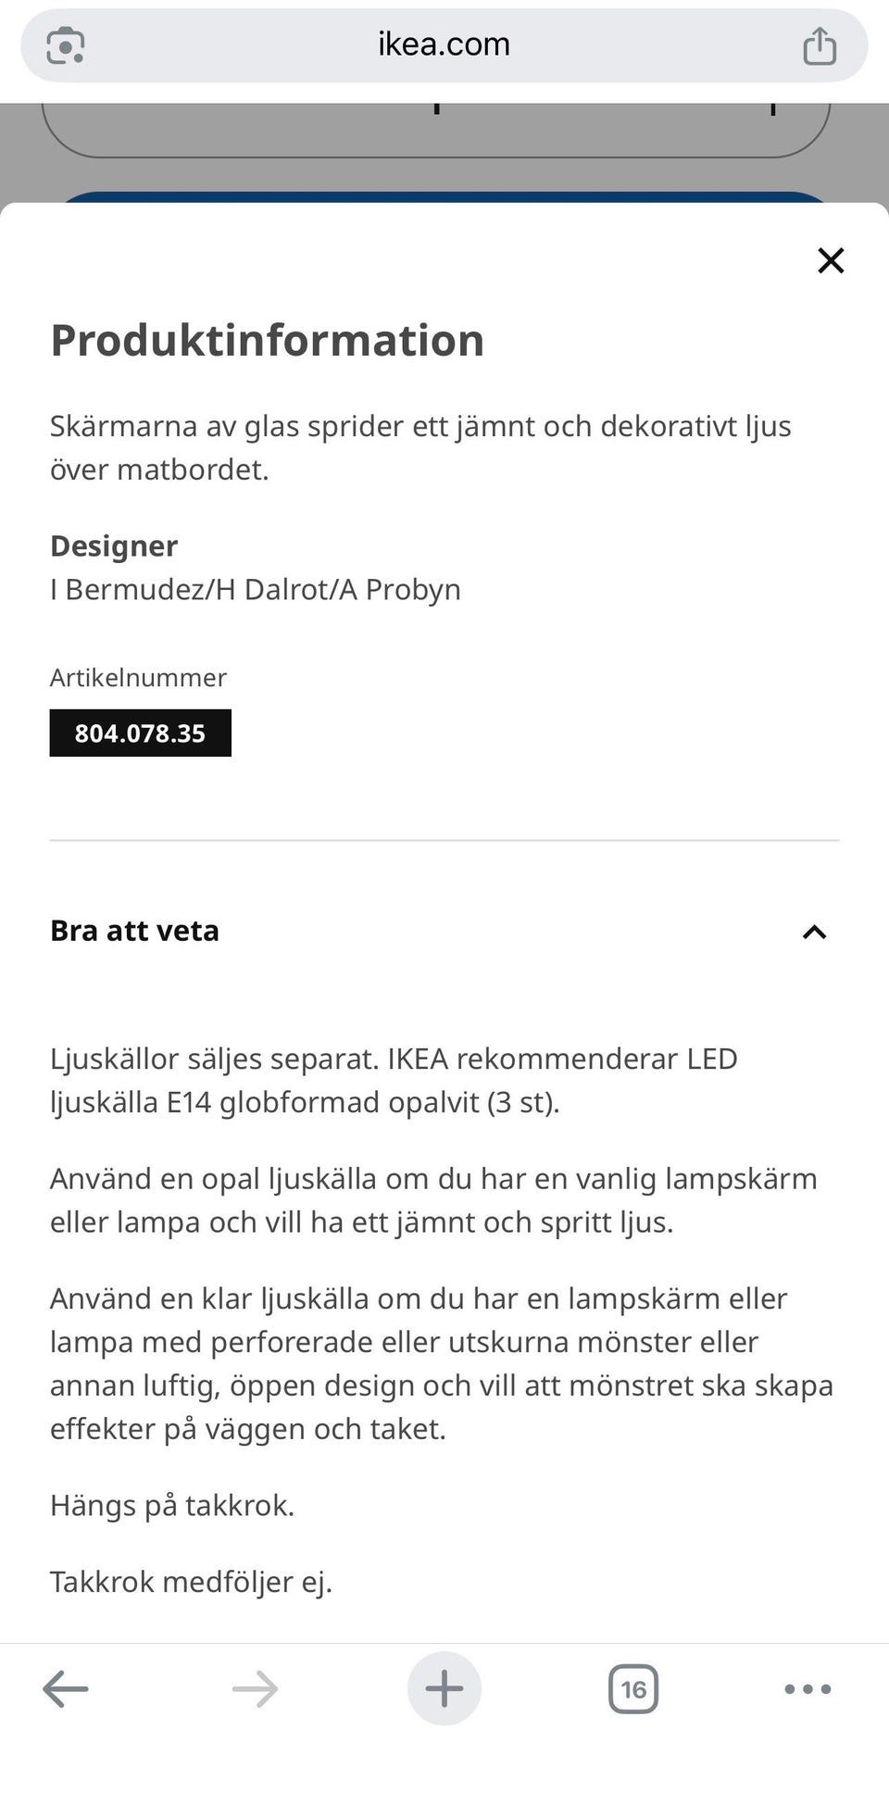The image size is (889, 1805).
Task: Select the article number 804.078.35 badge
Action: (x=141, y=733)
